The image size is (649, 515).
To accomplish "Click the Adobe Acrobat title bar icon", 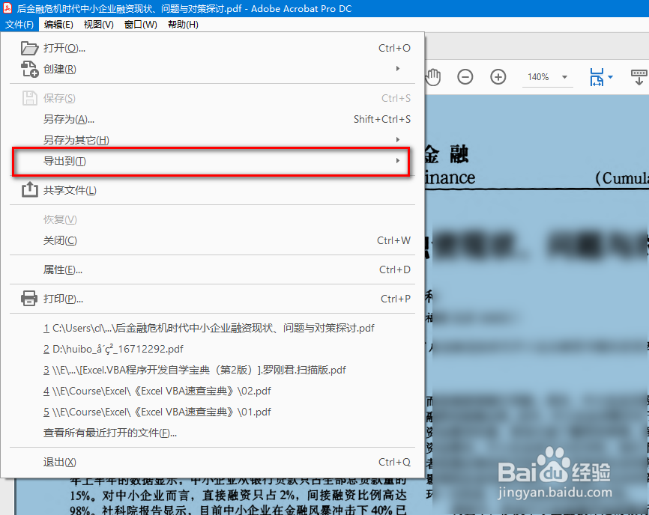I will (7, 7).
